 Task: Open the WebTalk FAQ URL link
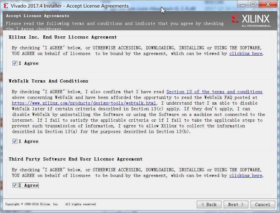(84, 103)
